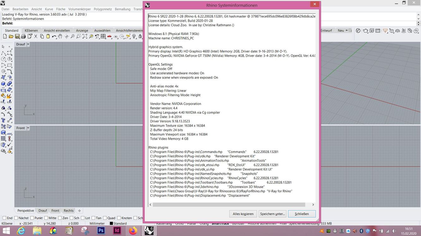
Task: Click the Explode icon in the sidebar
Action: pos(9,96)
